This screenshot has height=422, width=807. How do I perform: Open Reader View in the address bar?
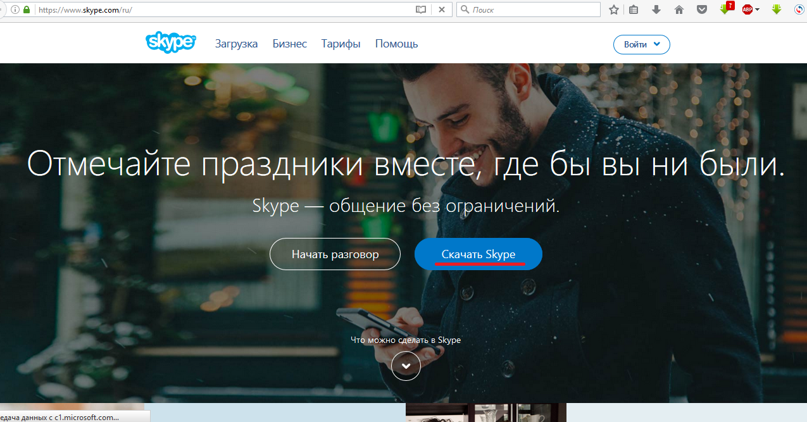[421, 9]
